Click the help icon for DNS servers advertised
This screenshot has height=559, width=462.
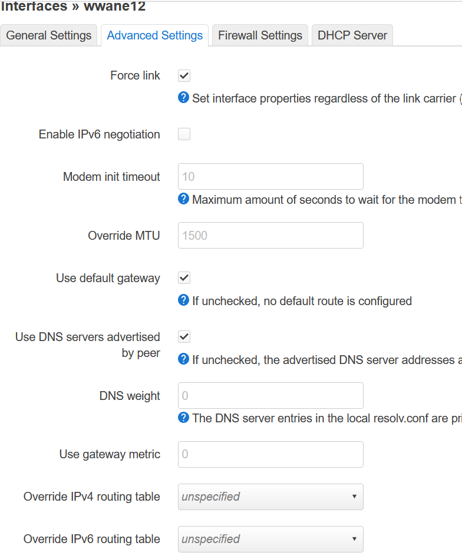pyautogui.click(x=183, y=359)
